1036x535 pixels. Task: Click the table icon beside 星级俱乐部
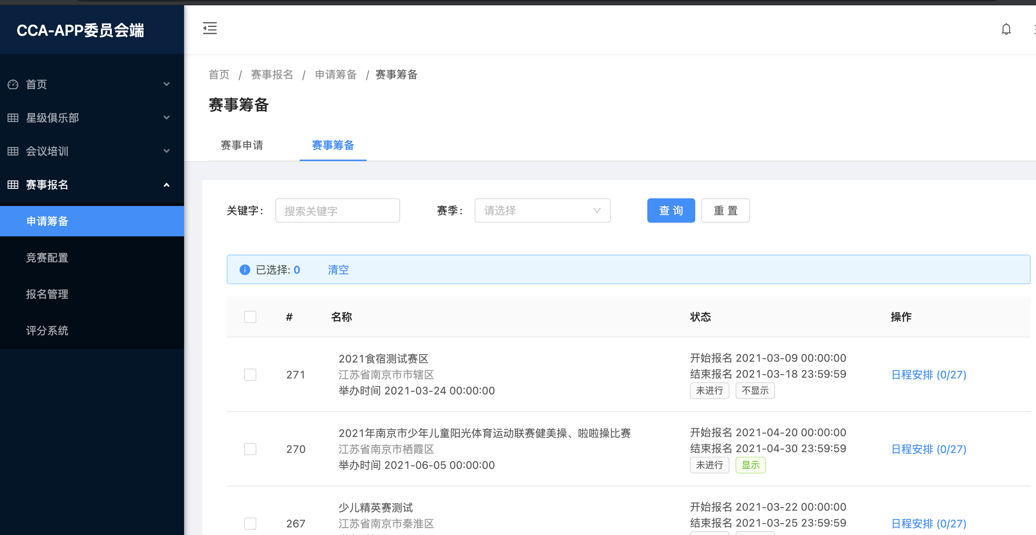pos(13,118)
